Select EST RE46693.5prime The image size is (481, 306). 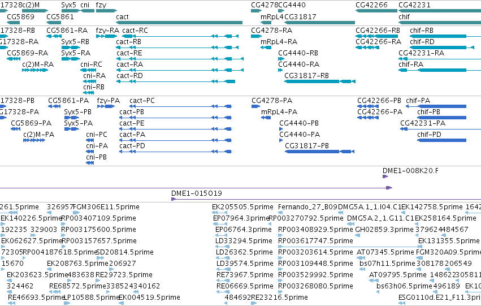tap(11, 303)
